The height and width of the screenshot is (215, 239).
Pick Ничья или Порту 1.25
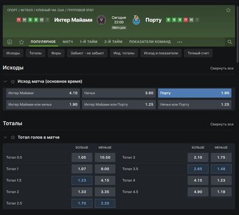[x=195, y=105]
